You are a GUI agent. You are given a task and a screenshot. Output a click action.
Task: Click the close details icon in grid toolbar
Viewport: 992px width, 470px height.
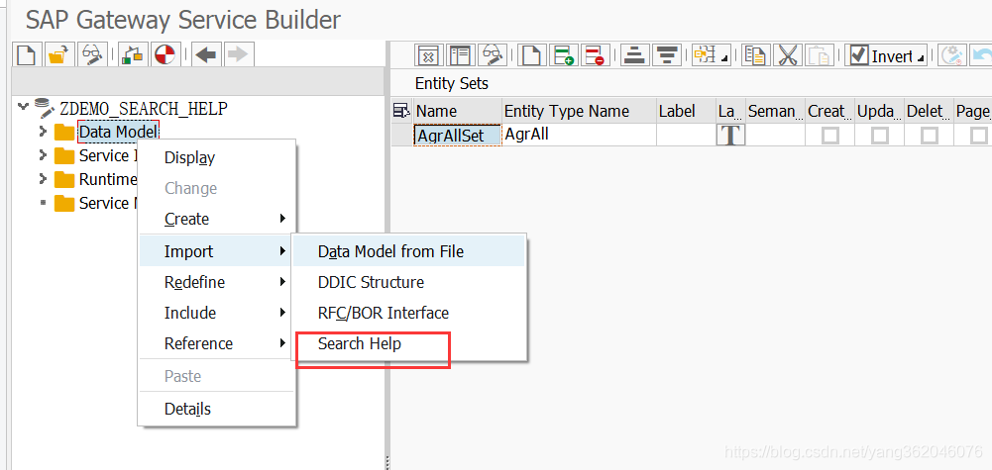click(428, 55)
